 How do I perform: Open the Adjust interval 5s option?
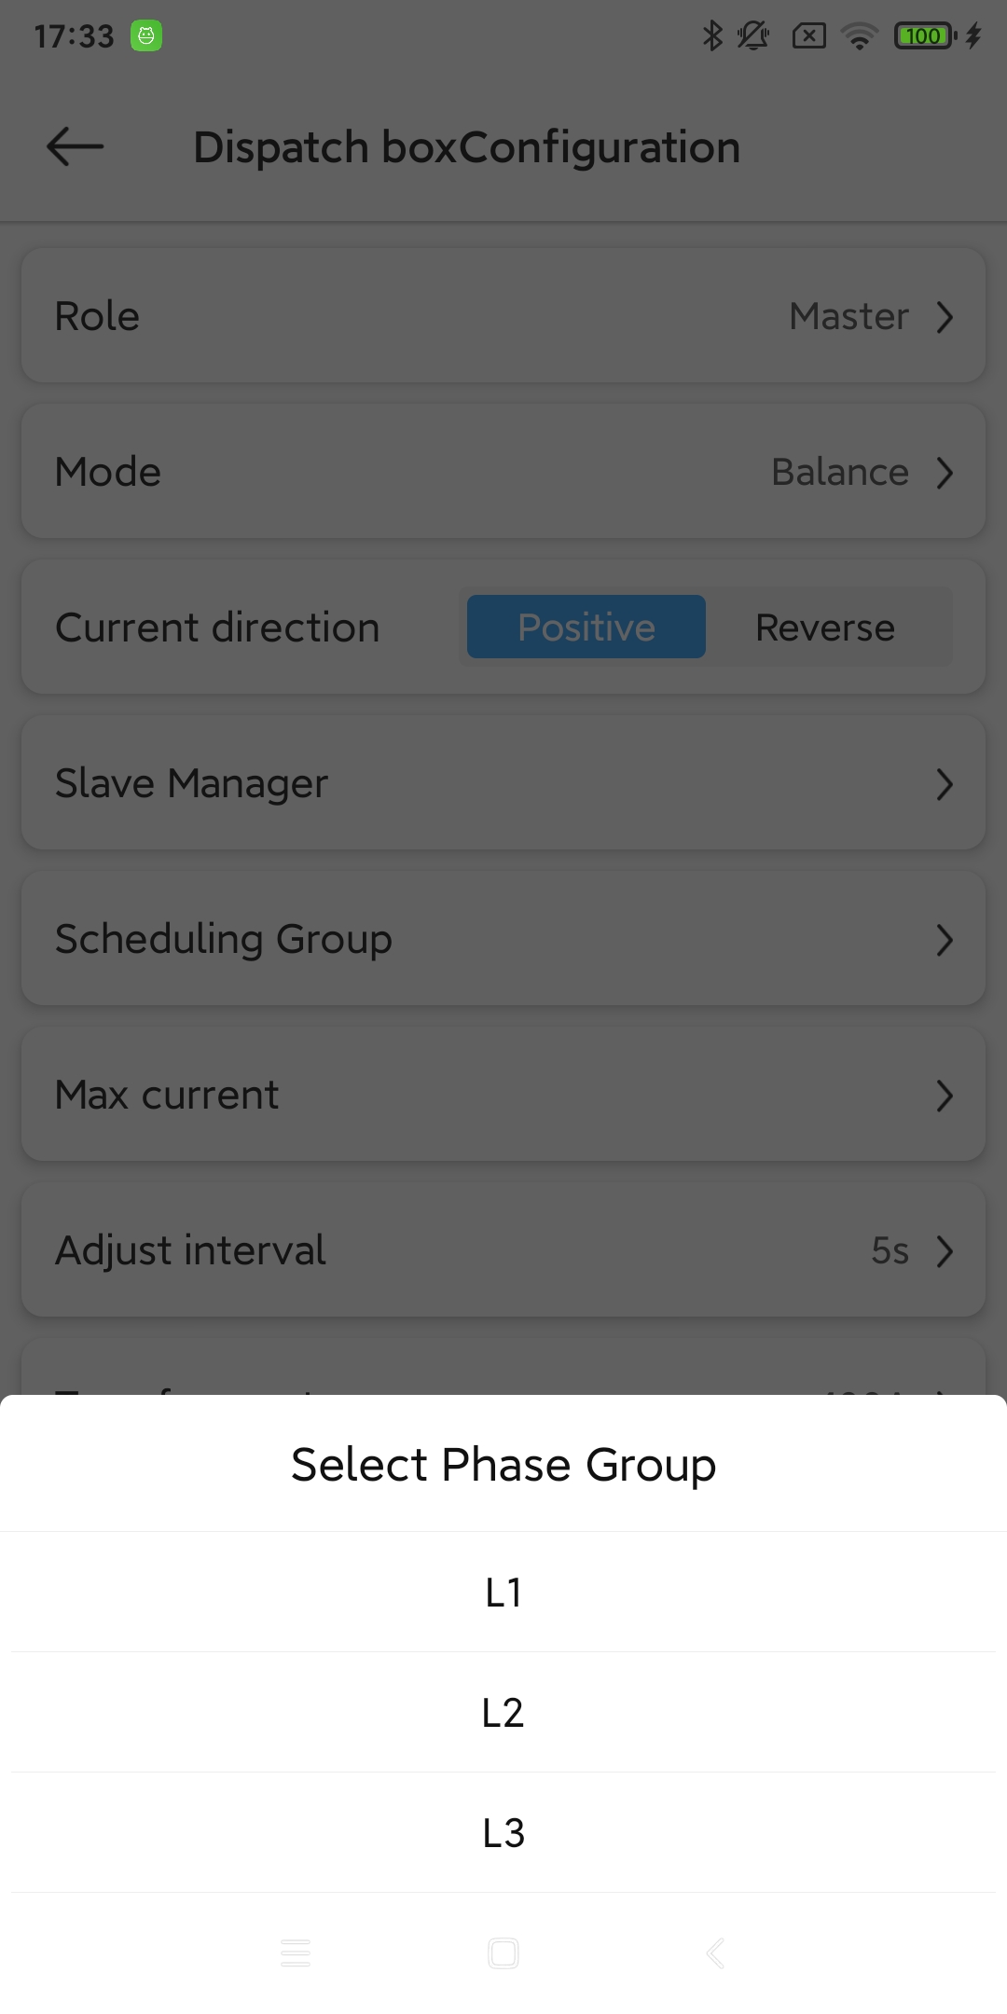tap(945, 1250)
